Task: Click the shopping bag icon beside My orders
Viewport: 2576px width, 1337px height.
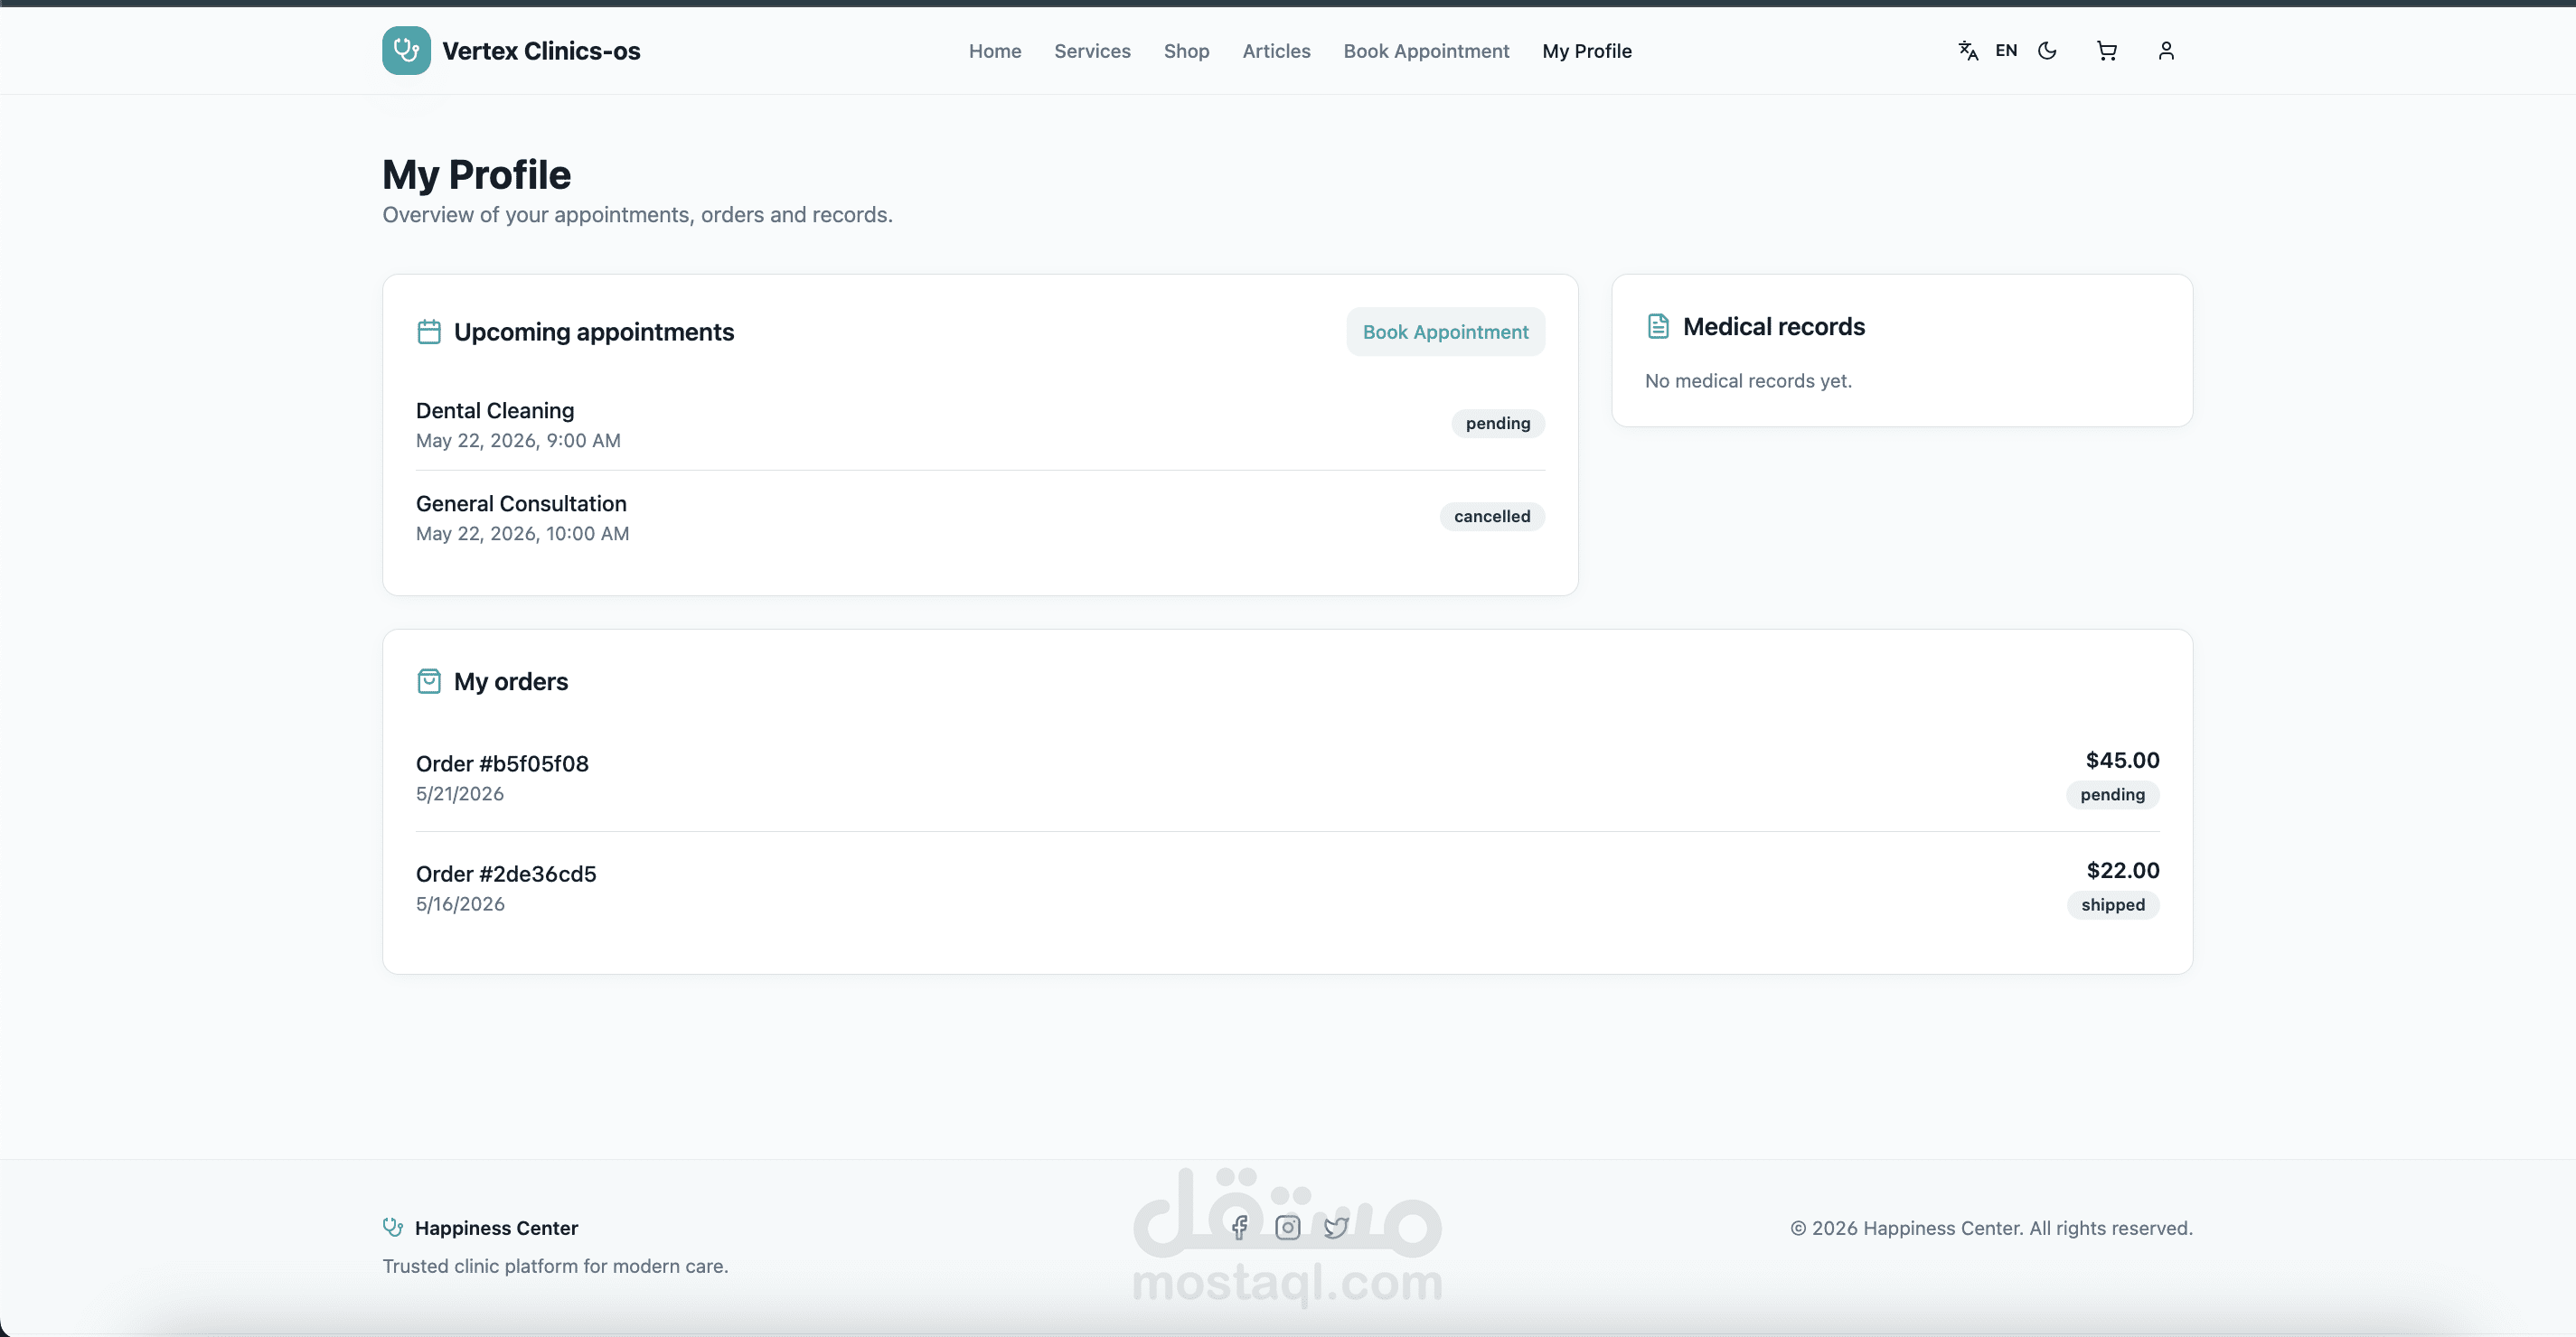Action: [x=429, y=681]
